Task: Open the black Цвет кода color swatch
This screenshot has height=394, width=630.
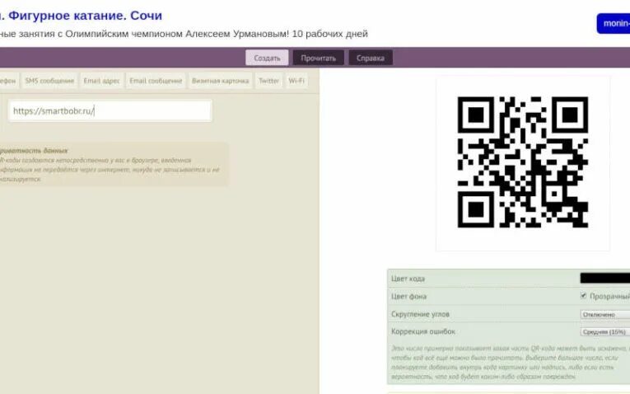Action: pyautogui.click(x=604, y=279)
